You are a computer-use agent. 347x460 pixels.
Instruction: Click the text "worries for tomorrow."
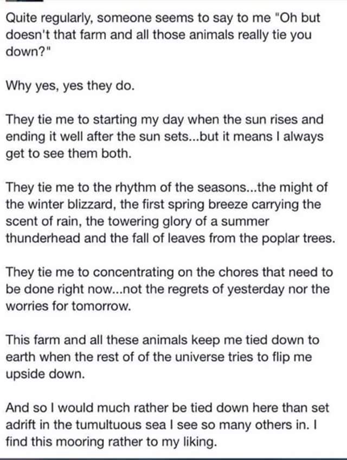click(x=68, y=305)
